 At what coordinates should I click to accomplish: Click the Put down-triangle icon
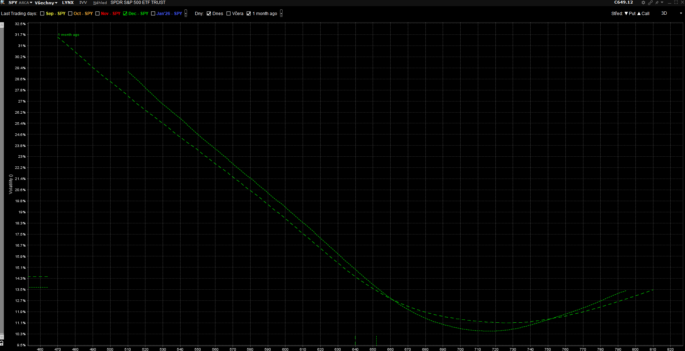(x=626, y=14)
